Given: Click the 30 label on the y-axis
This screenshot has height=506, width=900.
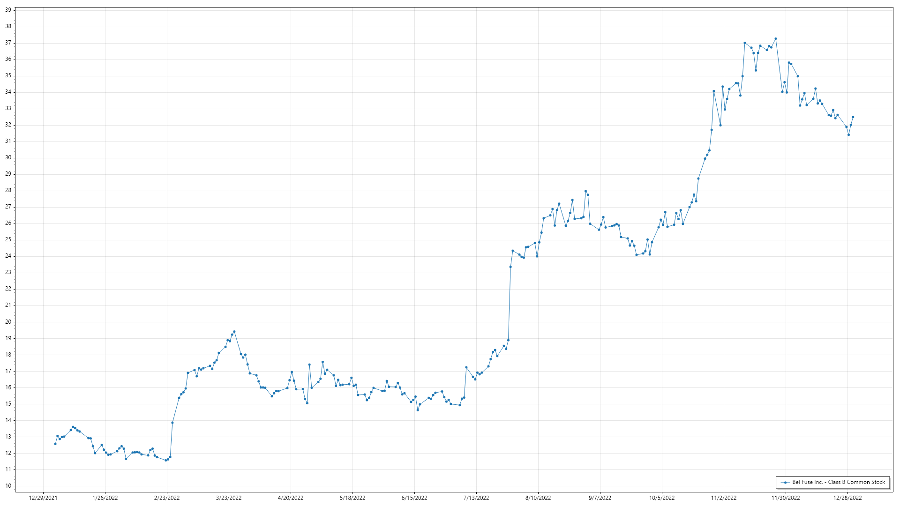Looking at the screenshot, I should pyautogui.click(x=8, y=157).
